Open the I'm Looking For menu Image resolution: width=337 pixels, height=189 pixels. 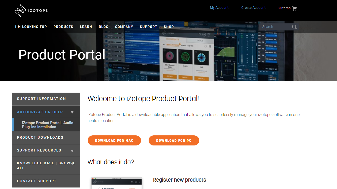coord(31,27)
